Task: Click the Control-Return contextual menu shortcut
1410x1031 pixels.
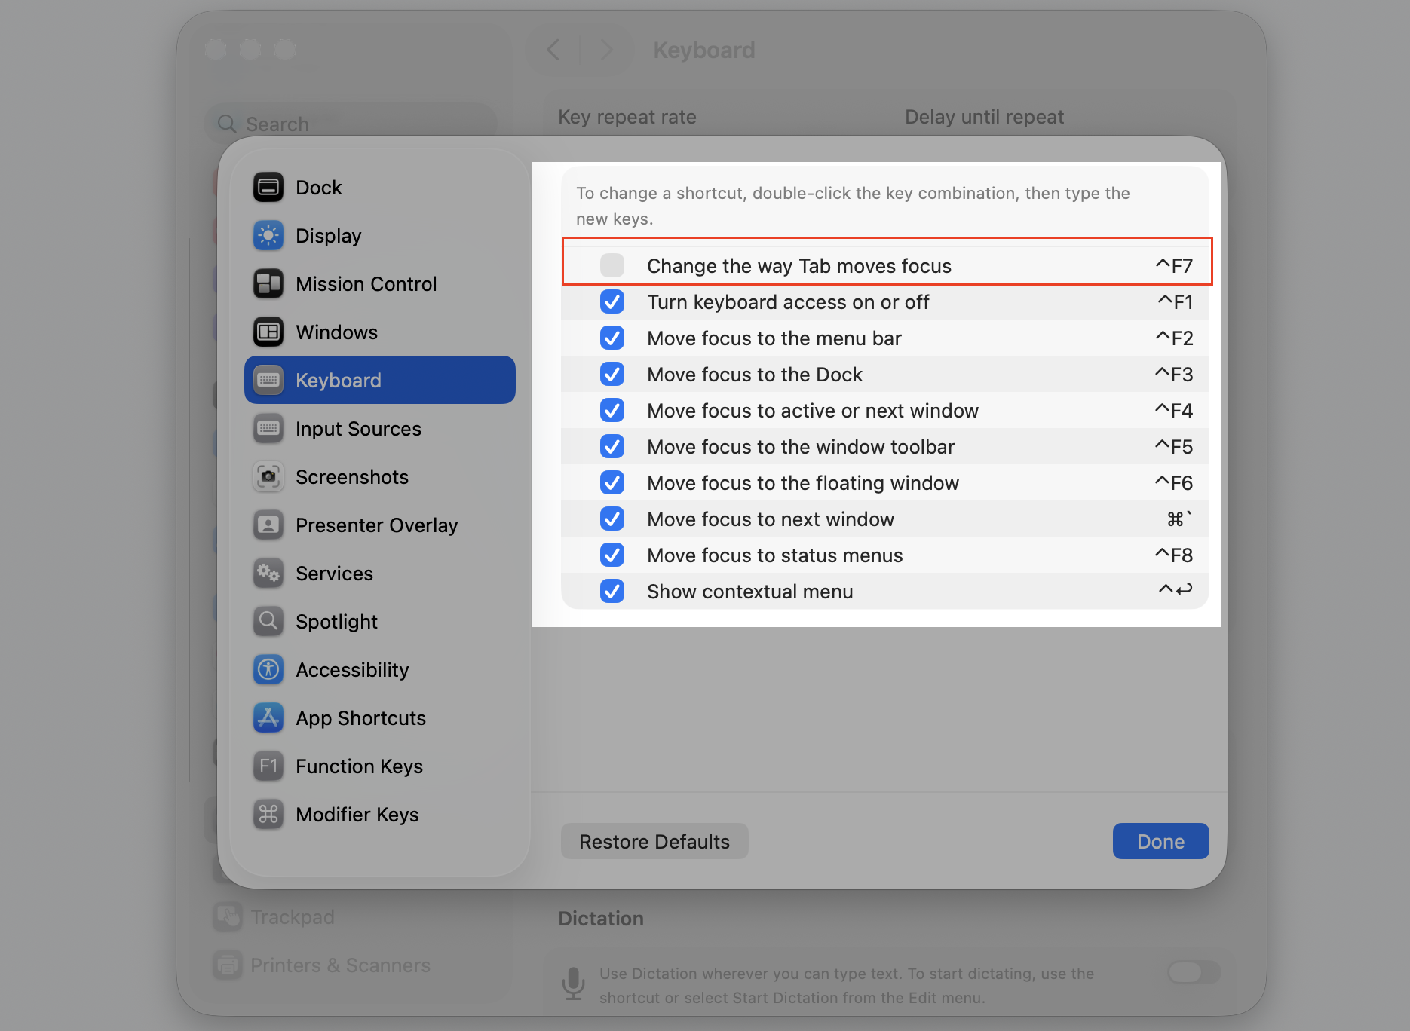Action: pyautogui.click(x=1176, y=589)
